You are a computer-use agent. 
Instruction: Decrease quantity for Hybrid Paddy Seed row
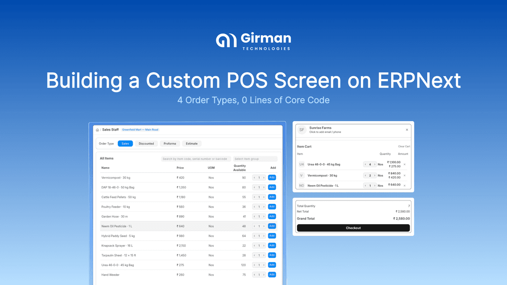click(x=254, y=236)
